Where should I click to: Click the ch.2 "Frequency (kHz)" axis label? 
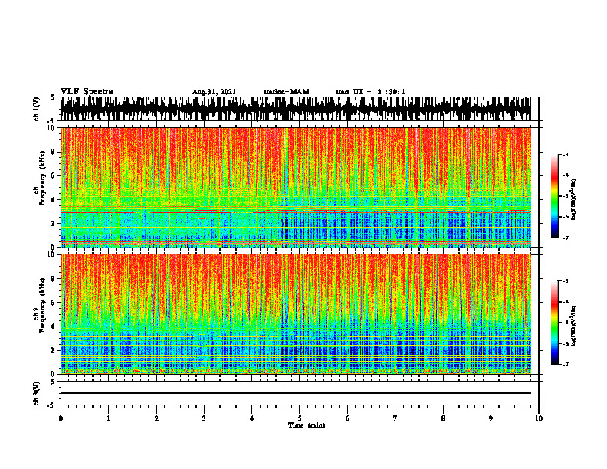[42, 305]
